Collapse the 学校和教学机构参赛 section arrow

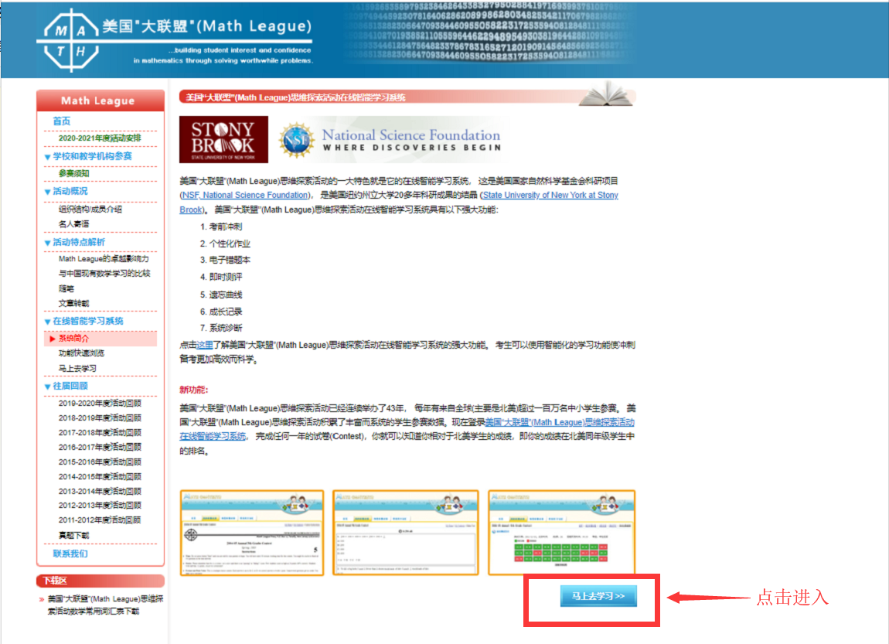48,157
